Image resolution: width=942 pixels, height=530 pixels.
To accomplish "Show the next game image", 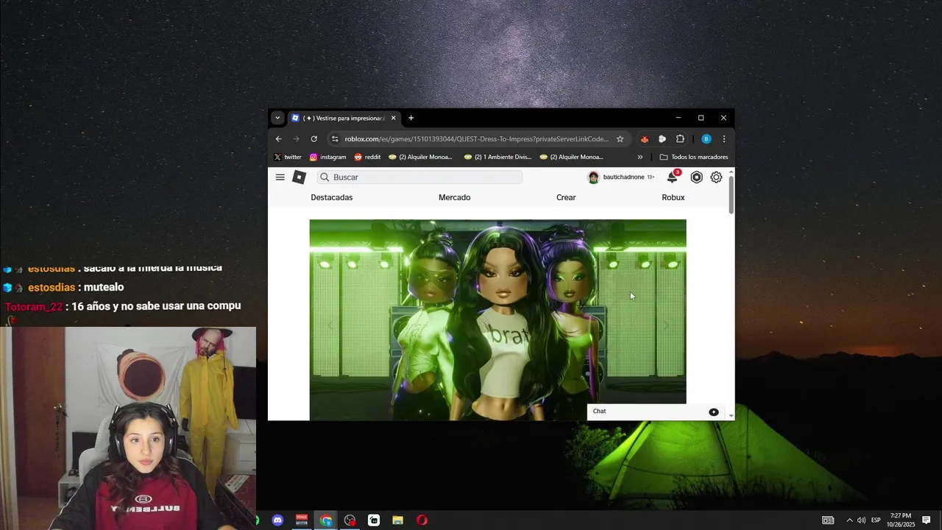I will pos(666,325).
